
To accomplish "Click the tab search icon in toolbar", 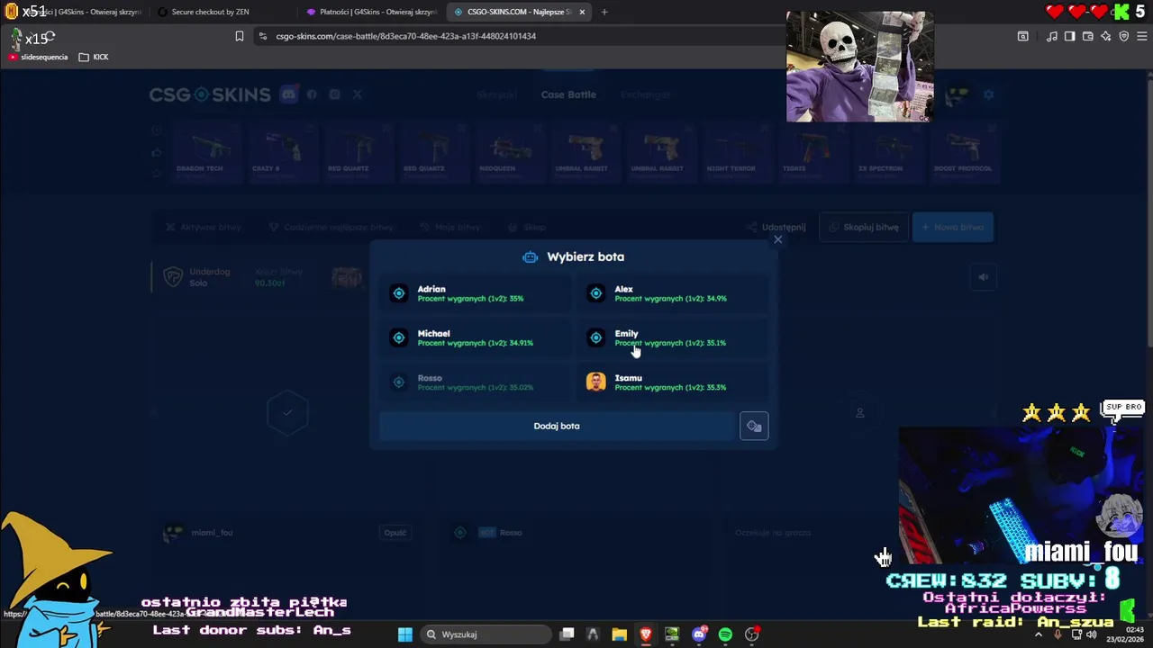I will click(1023, 36).
